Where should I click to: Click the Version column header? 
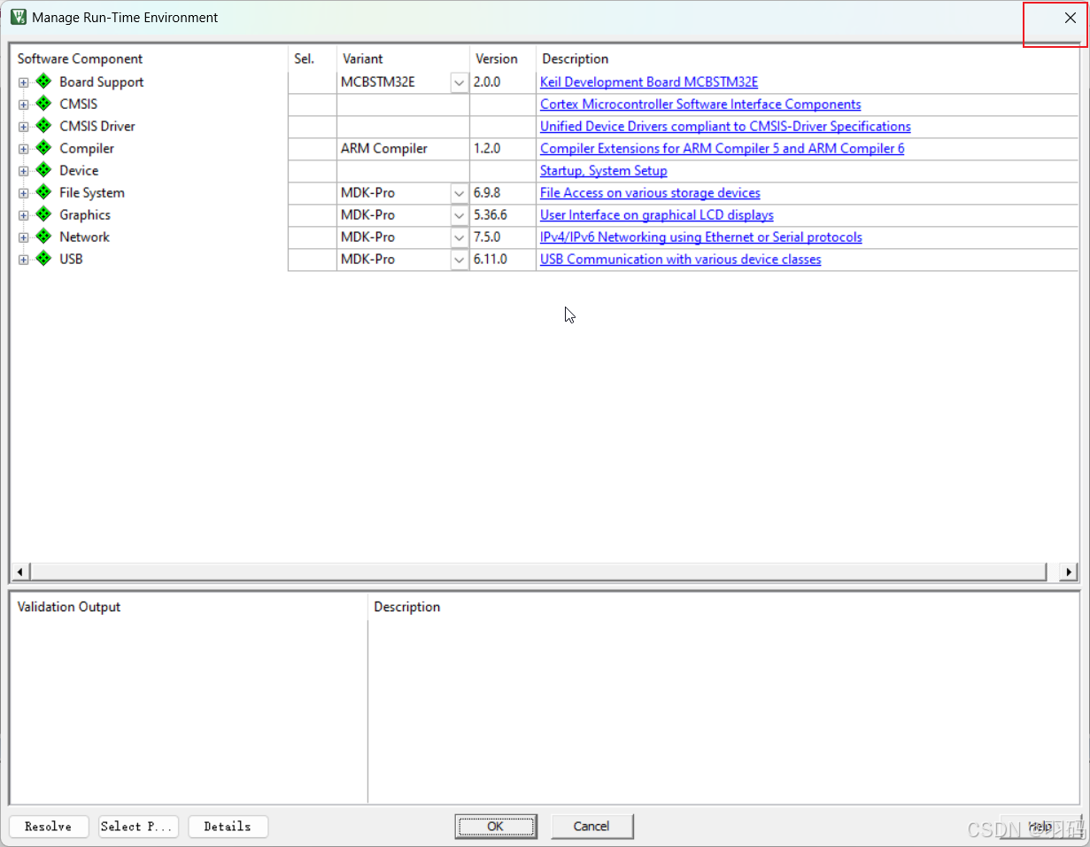click(x=496, y=58)
